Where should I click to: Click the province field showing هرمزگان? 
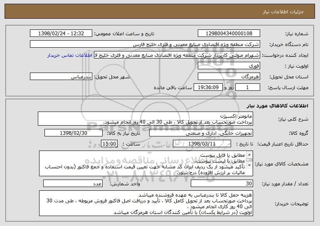tap(229, 77)
